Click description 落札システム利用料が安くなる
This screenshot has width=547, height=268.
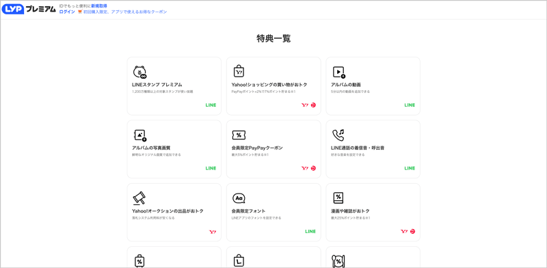(x=153, y=217)
